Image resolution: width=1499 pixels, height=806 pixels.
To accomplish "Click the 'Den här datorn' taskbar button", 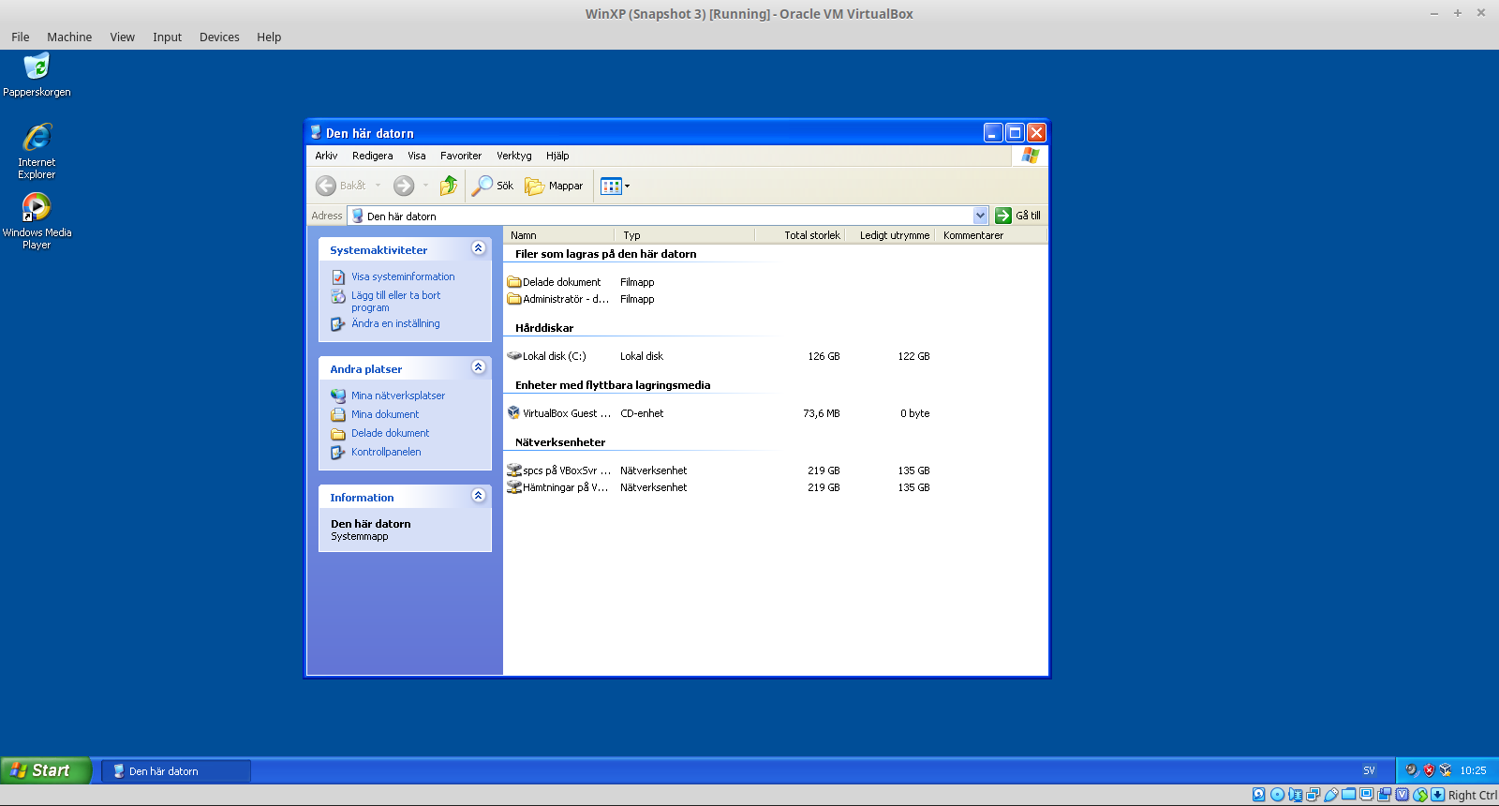I will click(176, 771).
